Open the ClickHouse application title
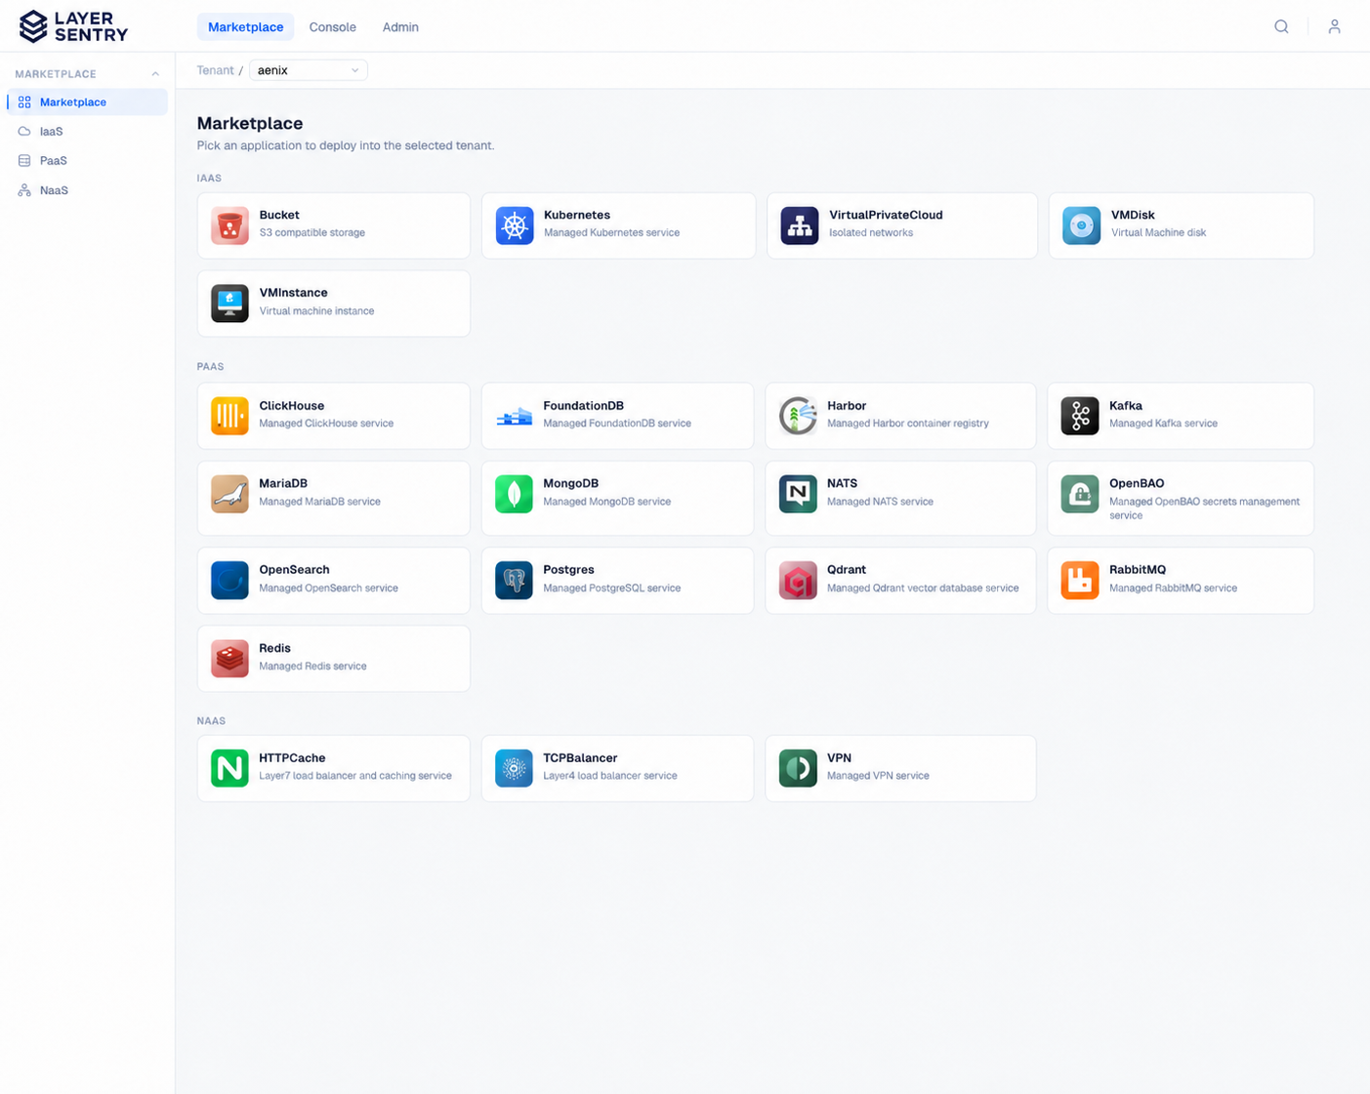Image resolution: width=1370 pixels, height=1094 pixels. point(291,406)
